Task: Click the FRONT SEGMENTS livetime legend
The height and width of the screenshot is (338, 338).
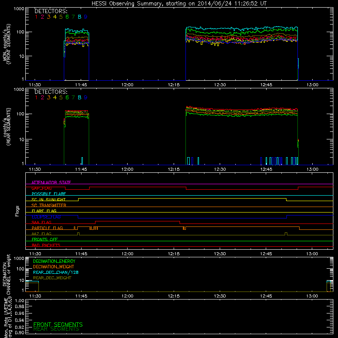Action: [x=58, y=324]
